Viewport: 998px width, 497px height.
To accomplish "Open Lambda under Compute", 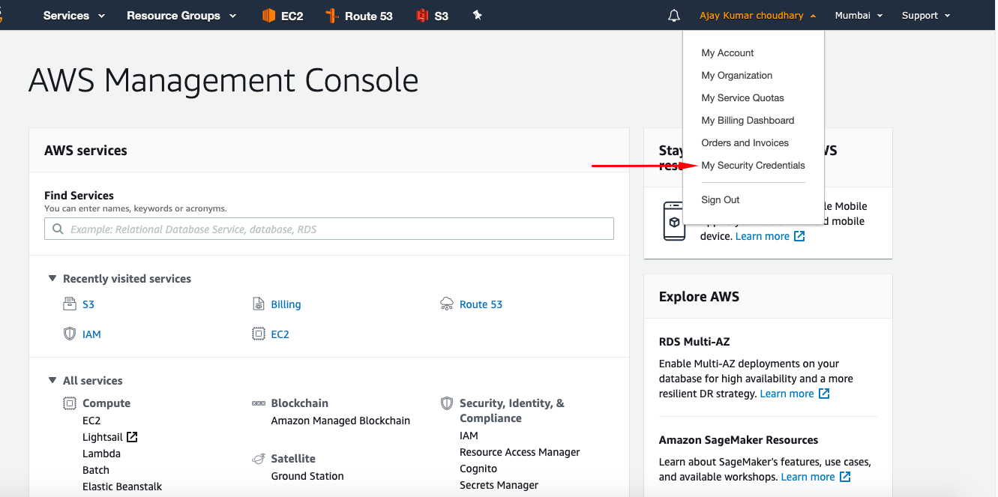I will click(101, 454).
